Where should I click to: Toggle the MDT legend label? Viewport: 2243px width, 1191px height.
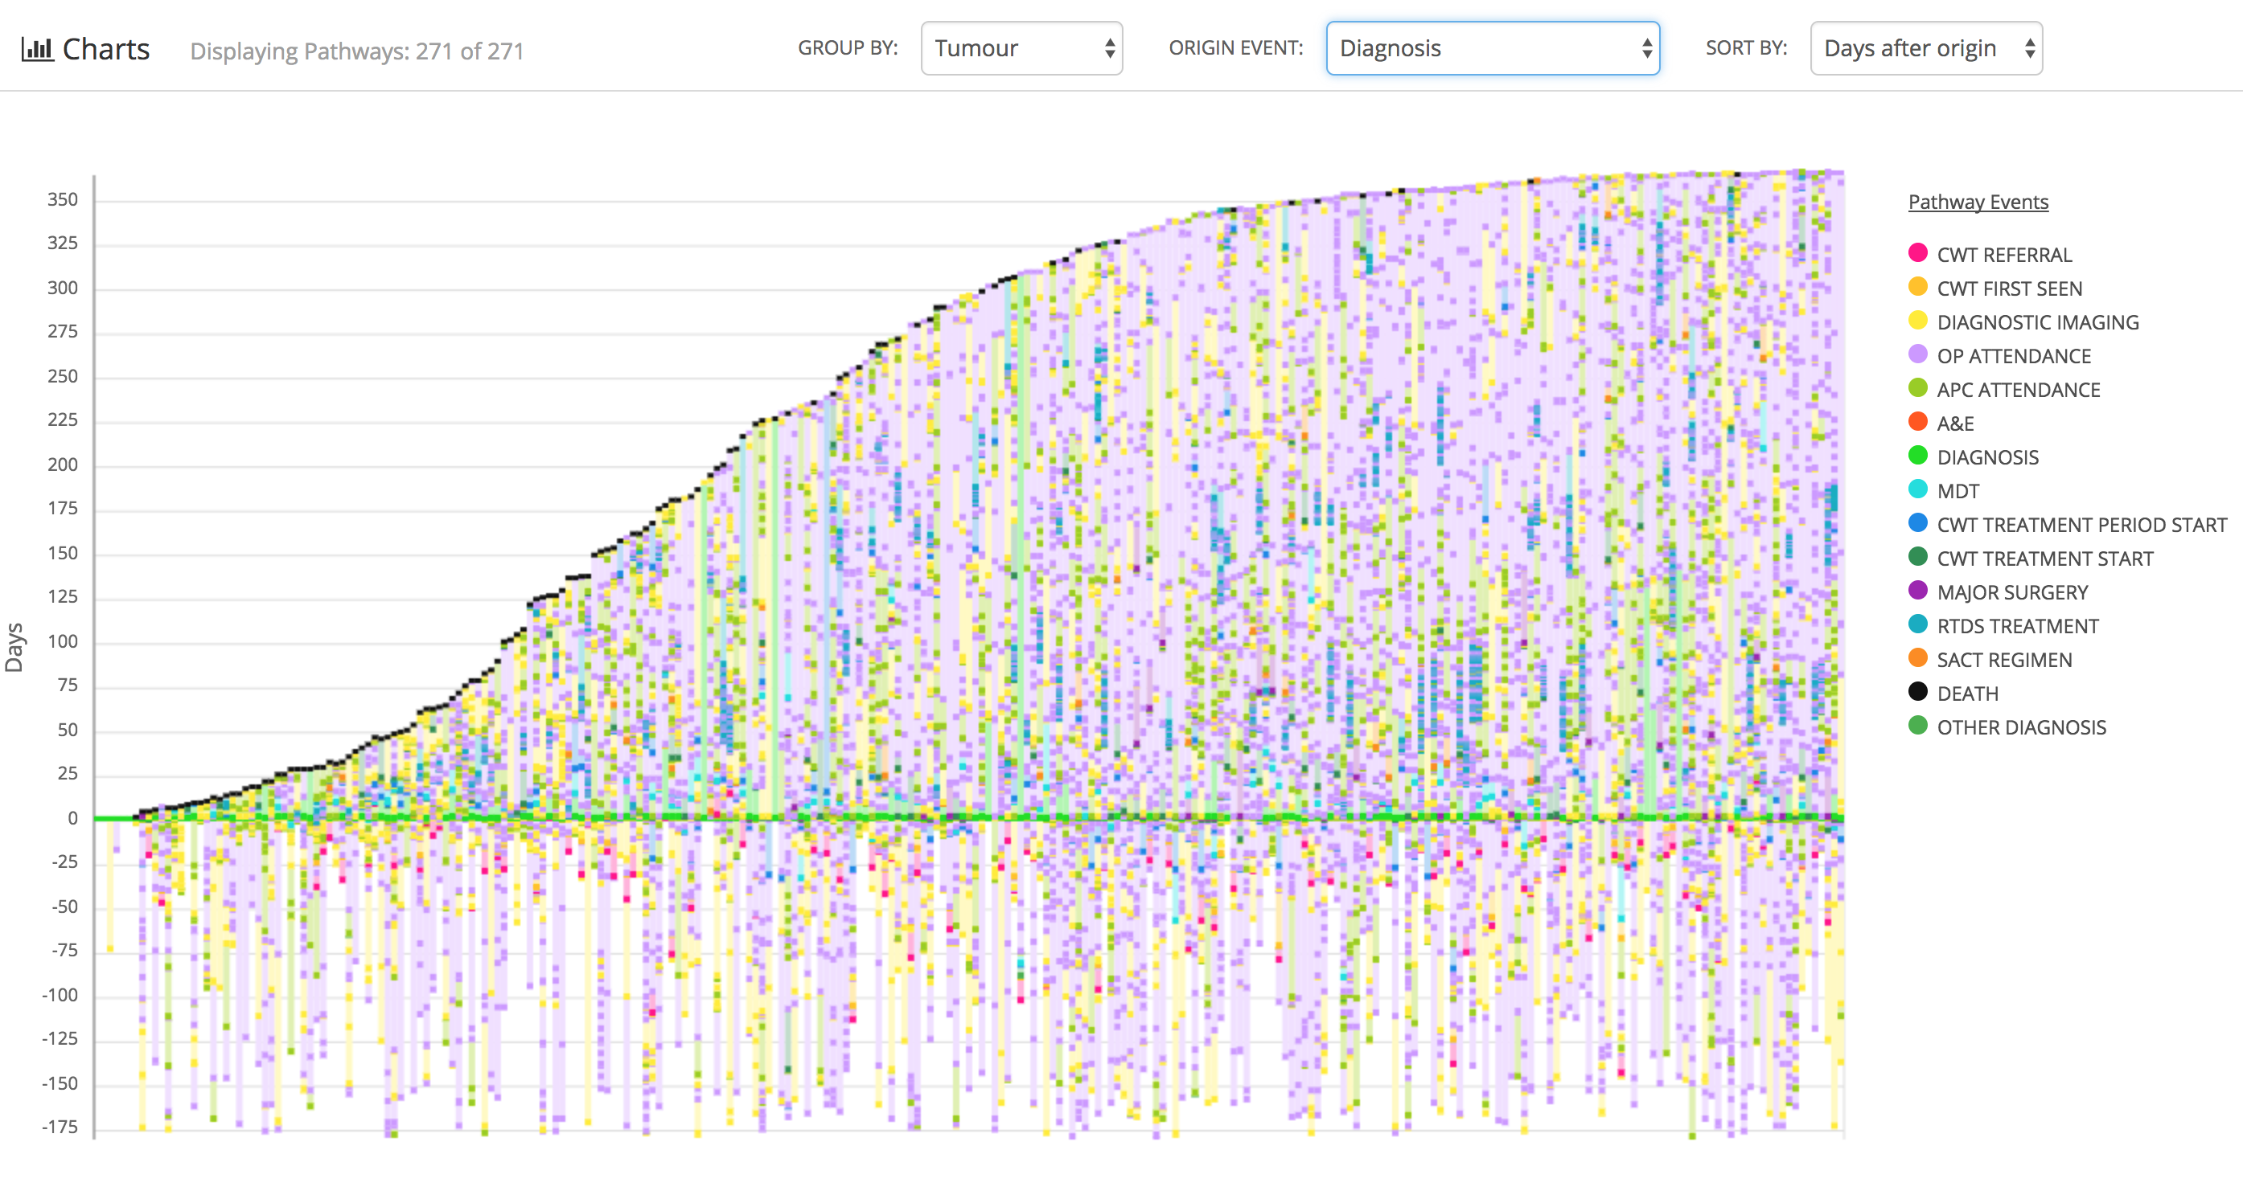tap(1957, 492)
